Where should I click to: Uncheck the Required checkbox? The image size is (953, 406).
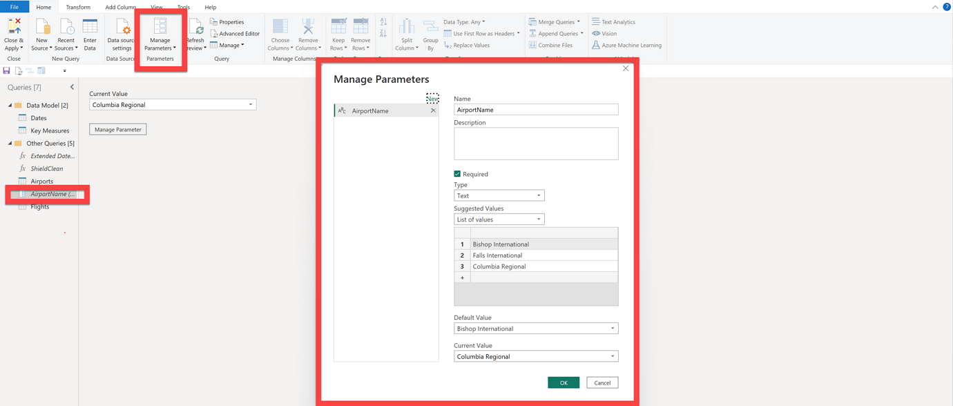point(456,173)
